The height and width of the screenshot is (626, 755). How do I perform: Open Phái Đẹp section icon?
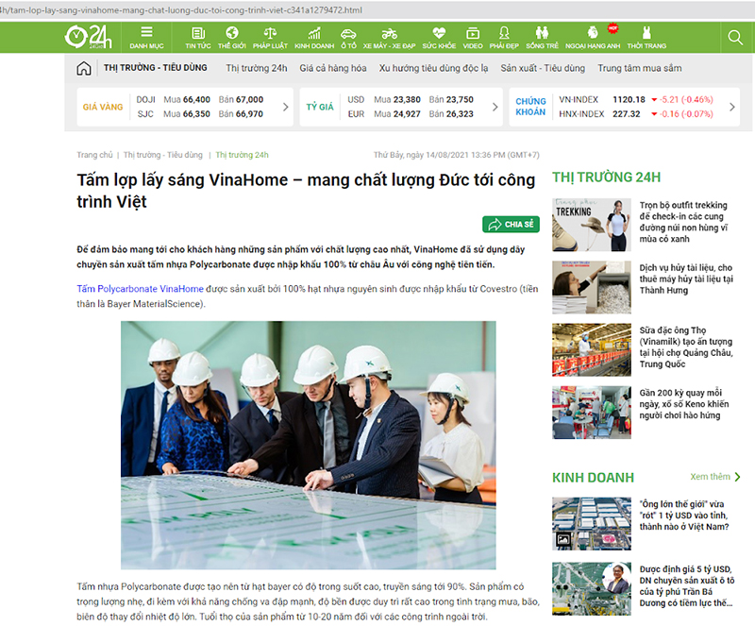pos(504,37)
